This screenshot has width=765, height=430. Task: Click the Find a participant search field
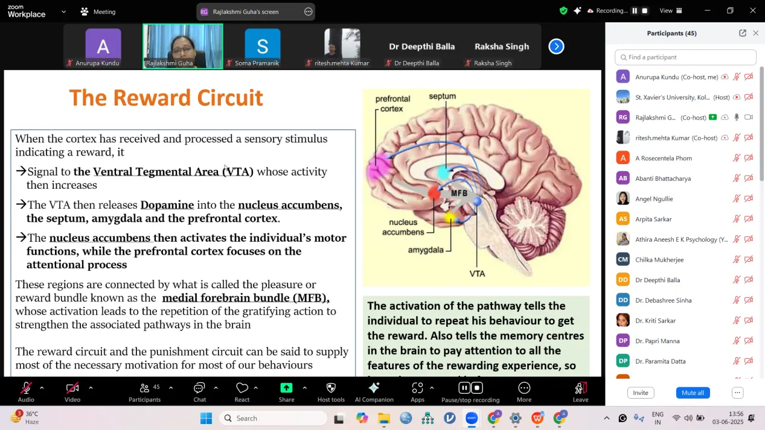685,57
